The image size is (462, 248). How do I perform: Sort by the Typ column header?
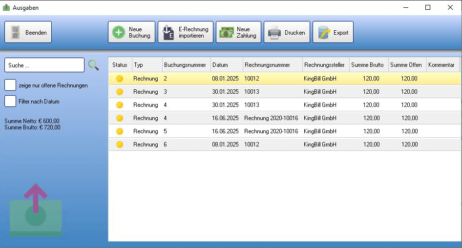coord(147,65)
